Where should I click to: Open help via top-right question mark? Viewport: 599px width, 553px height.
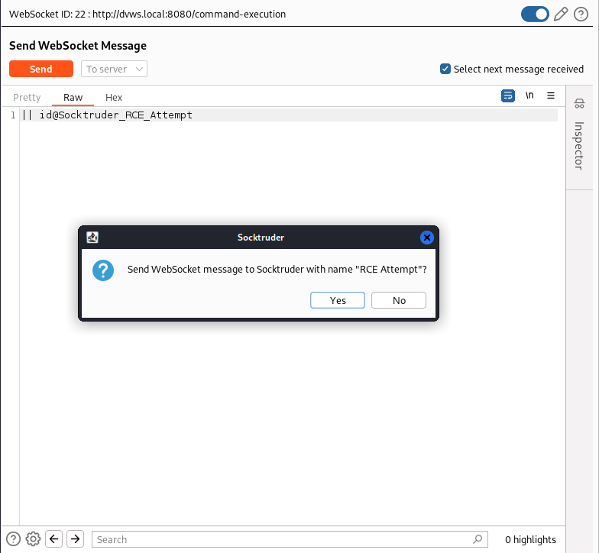tap(581, 14)
